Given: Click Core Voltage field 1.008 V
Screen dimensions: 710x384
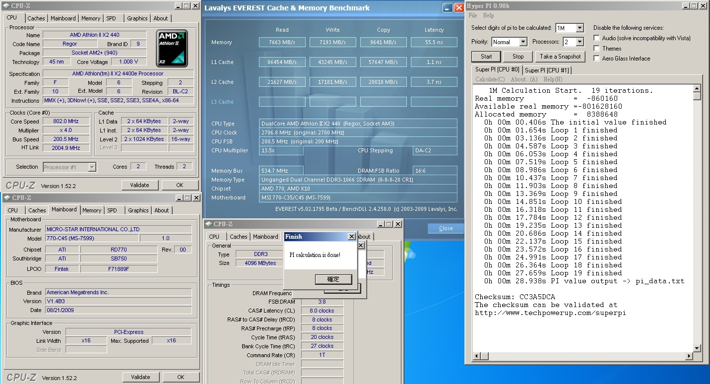Looking at the screenshot, I should 129,62.
